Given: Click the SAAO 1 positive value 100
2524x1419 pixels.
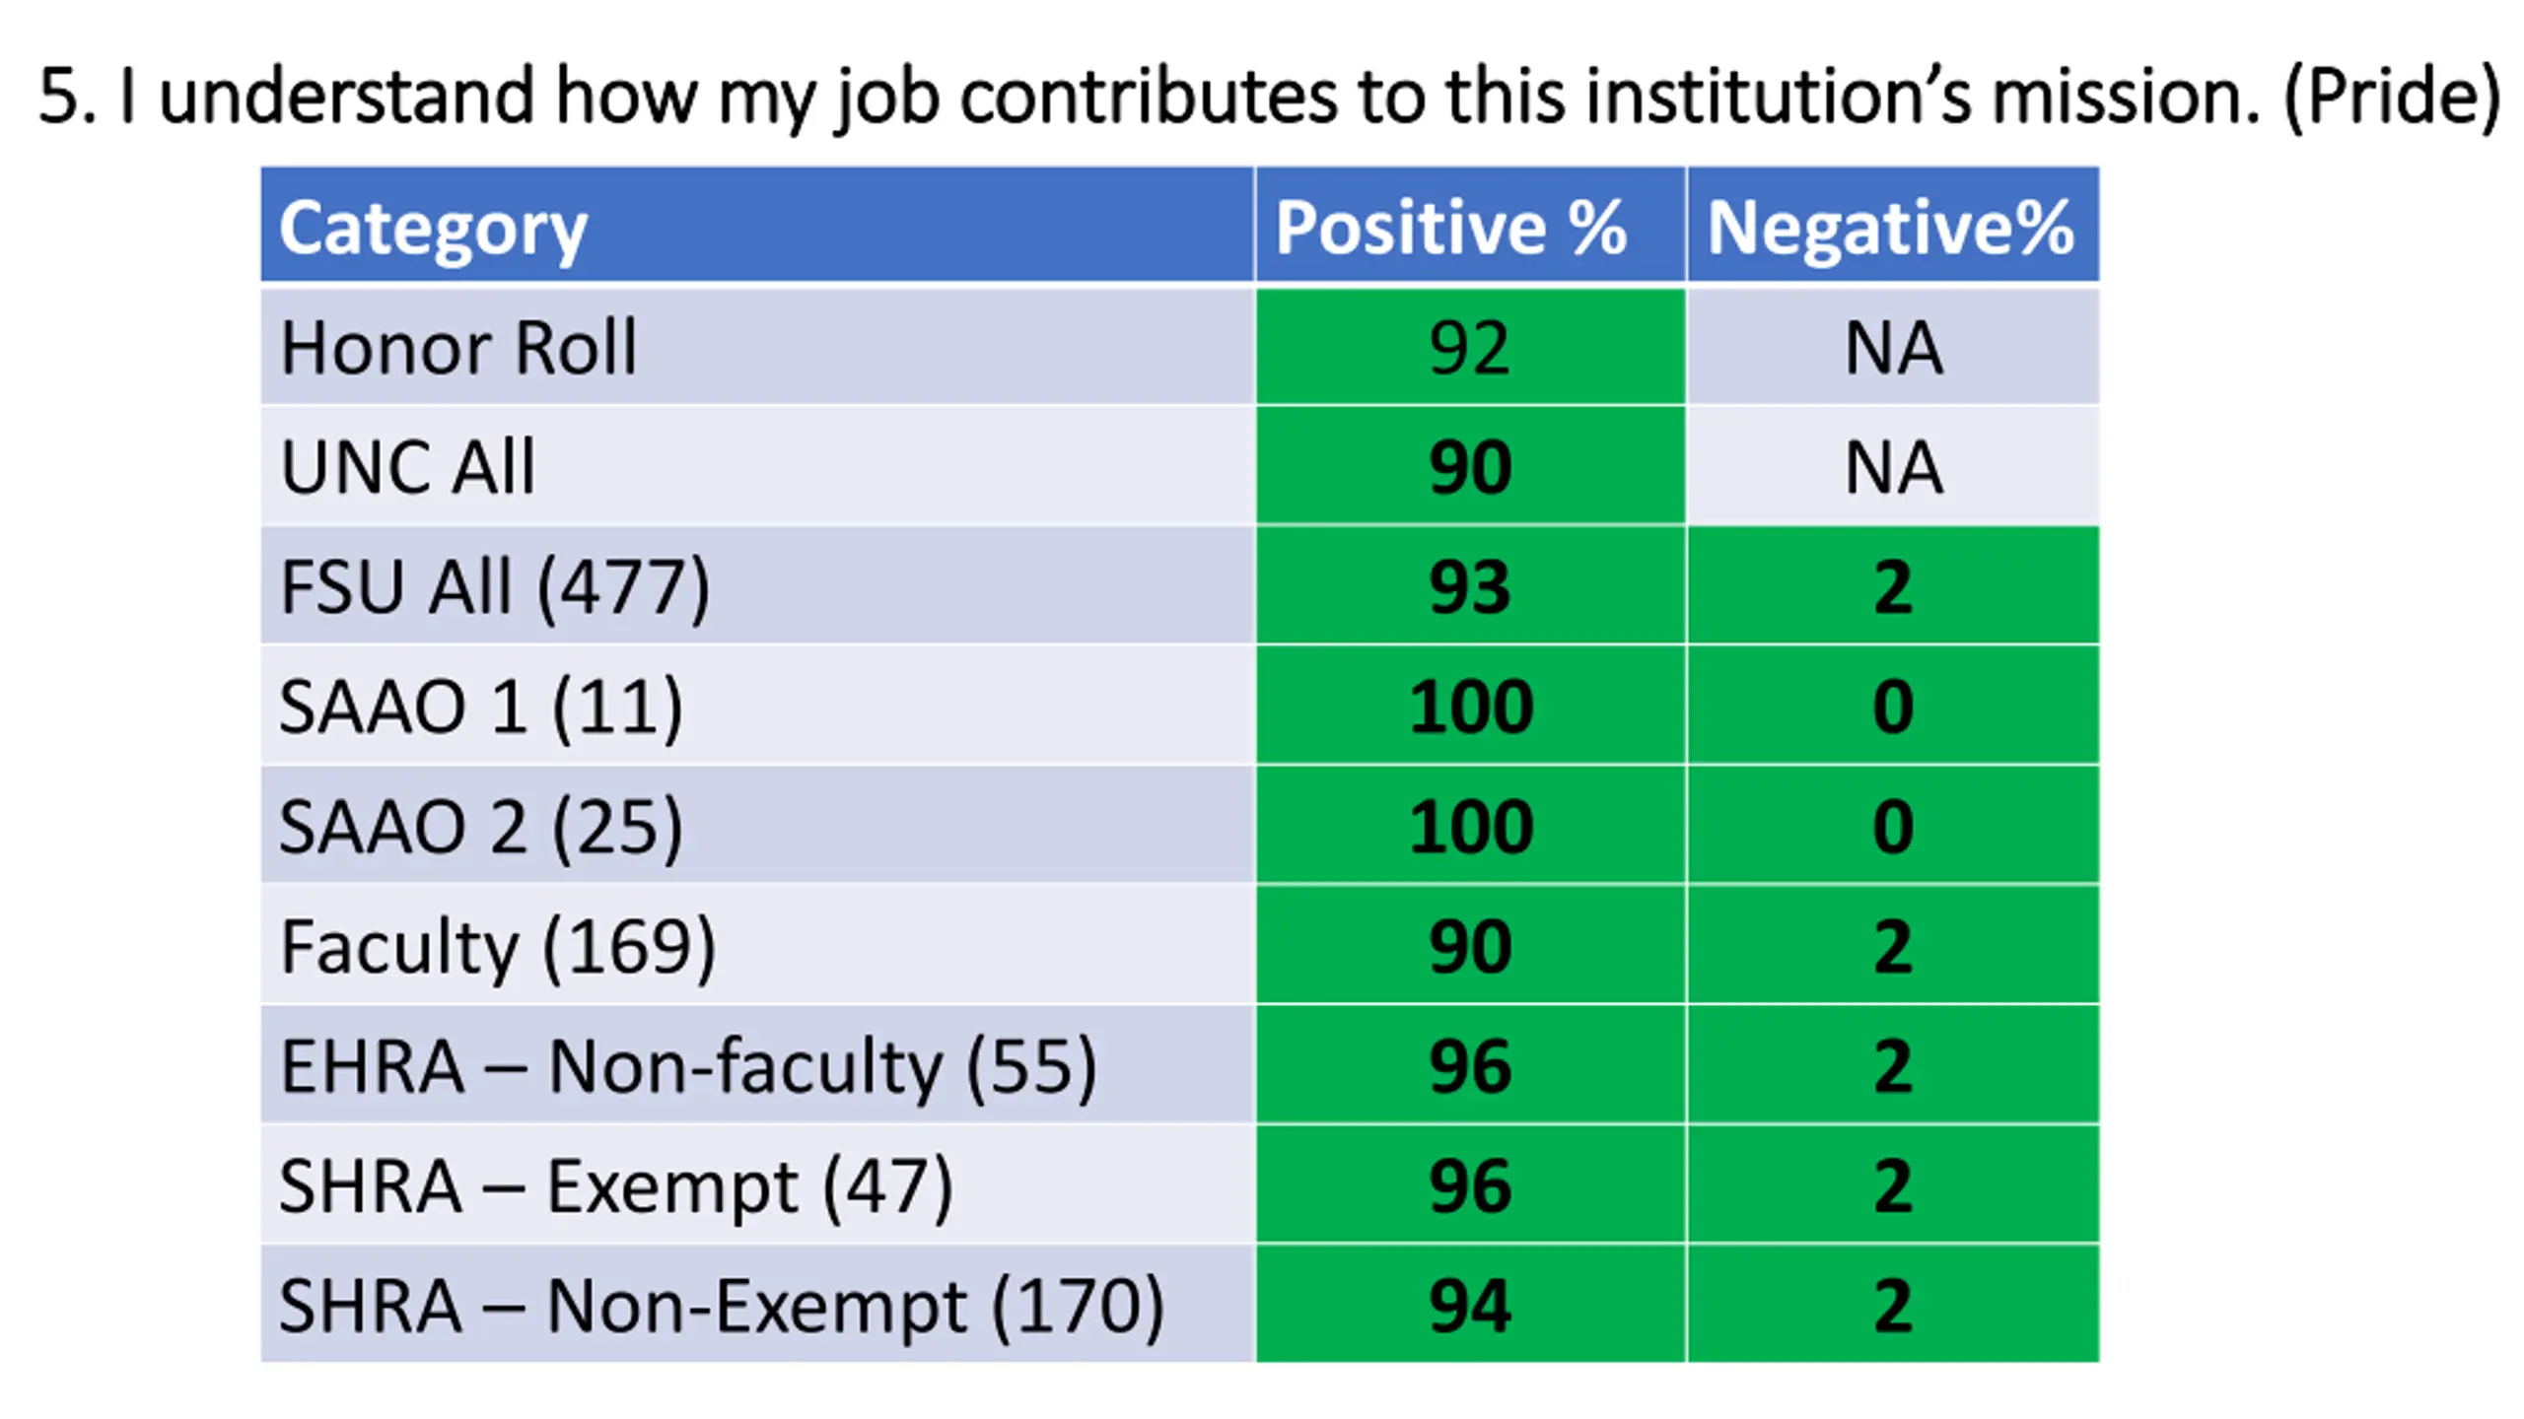Looking at the screenshot, I should coord(1470,706).
